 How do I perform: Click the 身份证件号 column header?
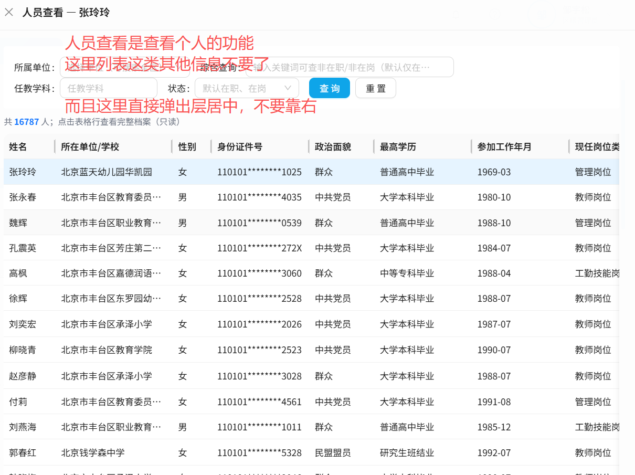(240, 147)
